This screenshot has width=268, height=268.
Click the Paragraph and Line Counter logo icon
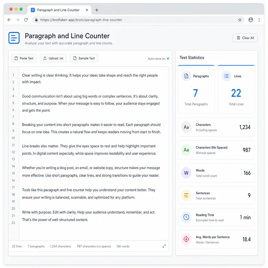14,38
